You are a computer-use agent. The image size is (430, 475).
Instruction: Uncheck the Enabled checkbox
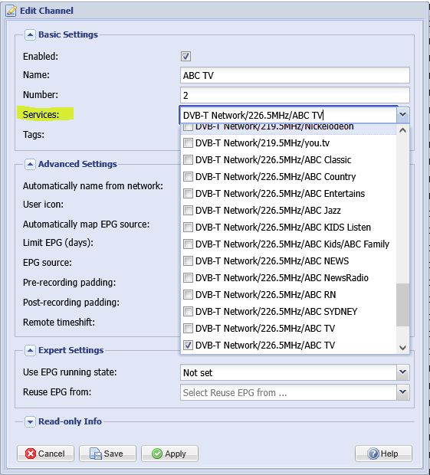(x=185, y=57)
